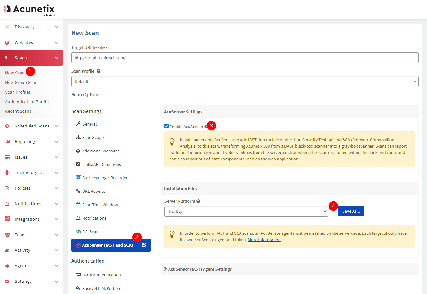The width and height of the screenshot is (427, 294).
Task: Open New Scan in sidebar
Action: pyautogui.click(x=15, y=73)
